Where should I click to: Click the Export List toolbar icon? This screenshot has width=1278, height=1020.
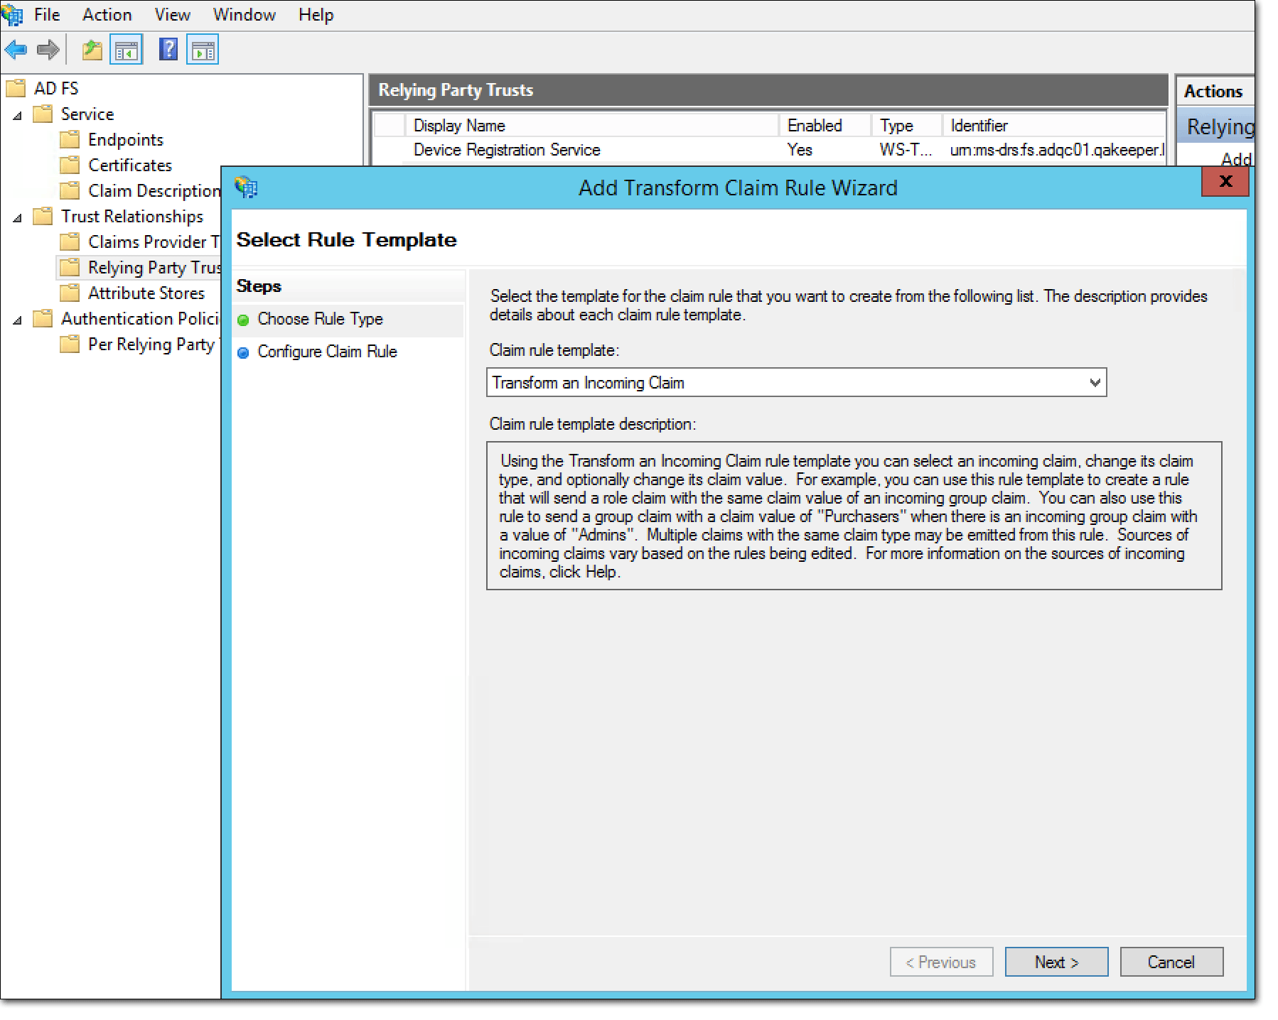click(x=91, y=49)
